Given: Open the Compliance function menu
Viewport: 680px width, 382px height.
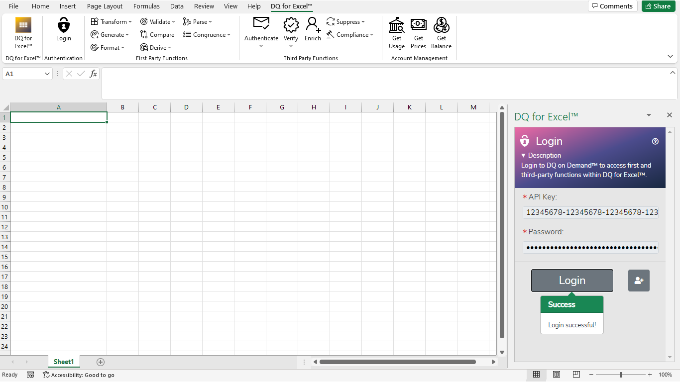Looking at the screenshot, I should pyautogui.click(x=350, y=35).
